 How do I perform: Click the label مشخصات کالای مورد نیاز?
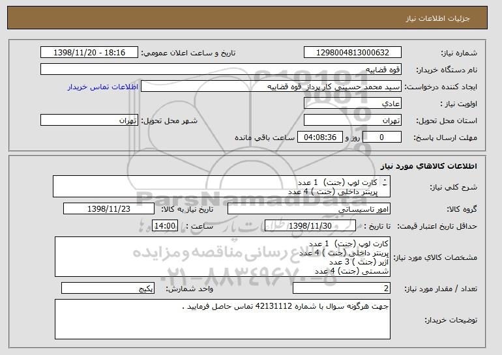click(435, 257)
